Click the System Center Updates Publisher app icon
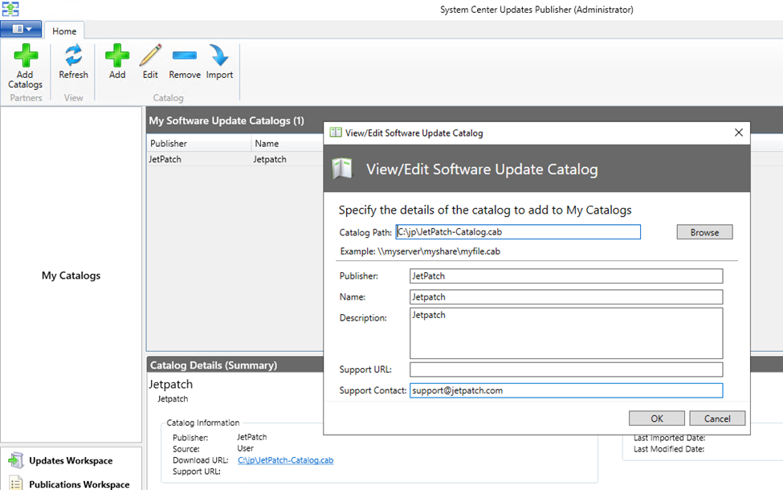 pyautogui.click(x=10, y=9)
